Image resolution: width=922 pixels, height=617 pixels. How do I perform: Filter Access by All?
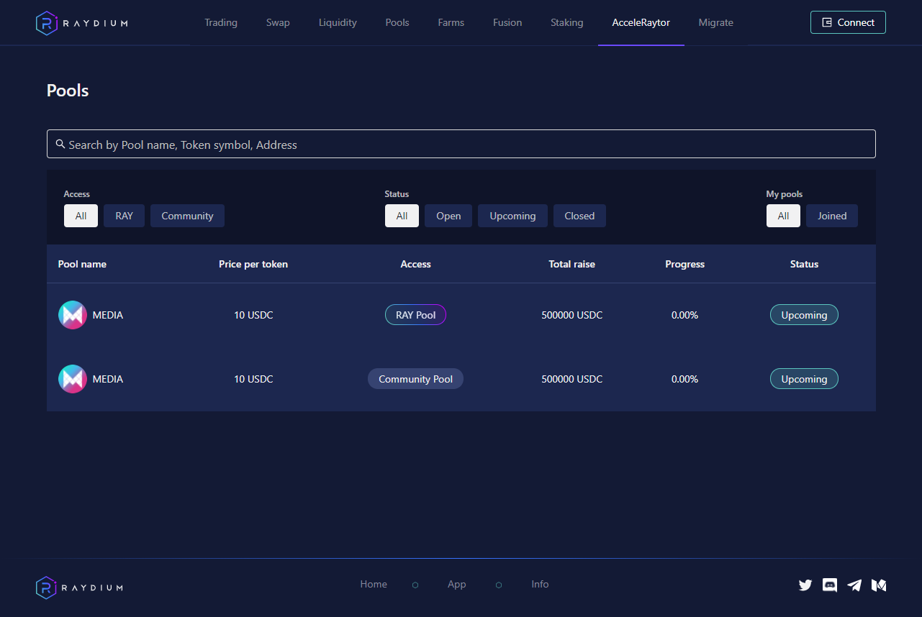click(81, 216)
